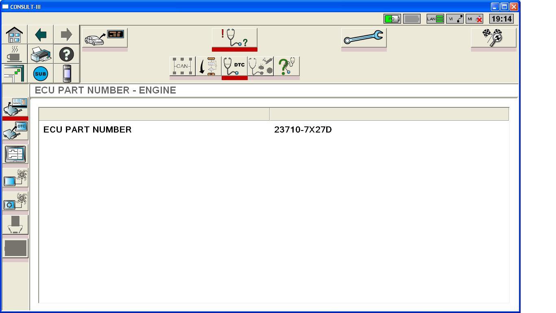This screenshot has height=313, width=556.
Task: Open the active test fan icon
Action: click(15, 178)
